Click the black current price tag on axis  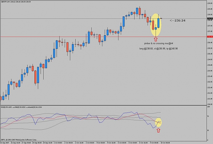click(x=210, y=18)
